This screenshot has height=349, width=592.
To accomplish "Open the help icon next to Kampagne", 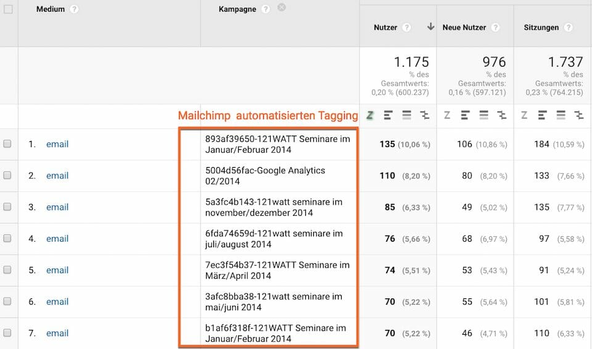I will [x=266, y=9].
